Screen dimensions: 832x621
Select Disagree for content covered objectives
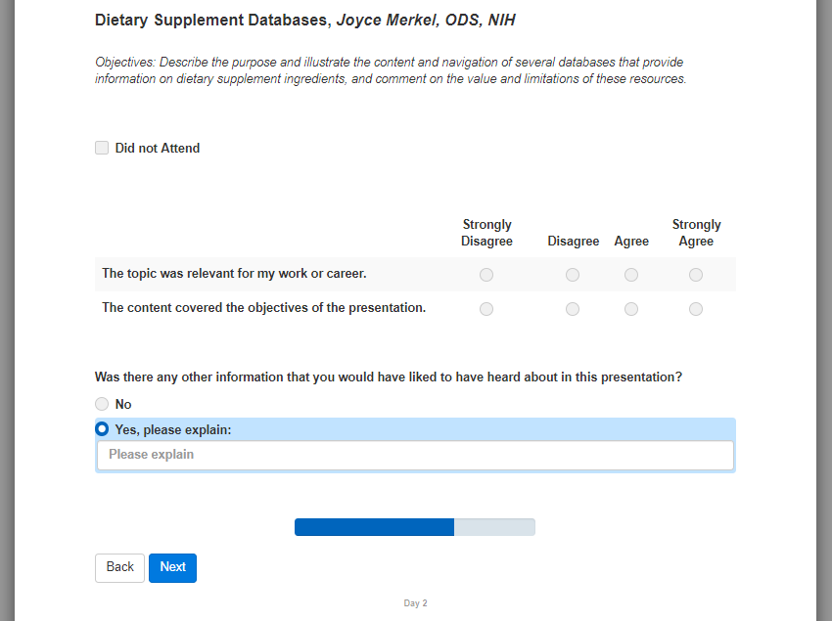[x=573, y=309]
